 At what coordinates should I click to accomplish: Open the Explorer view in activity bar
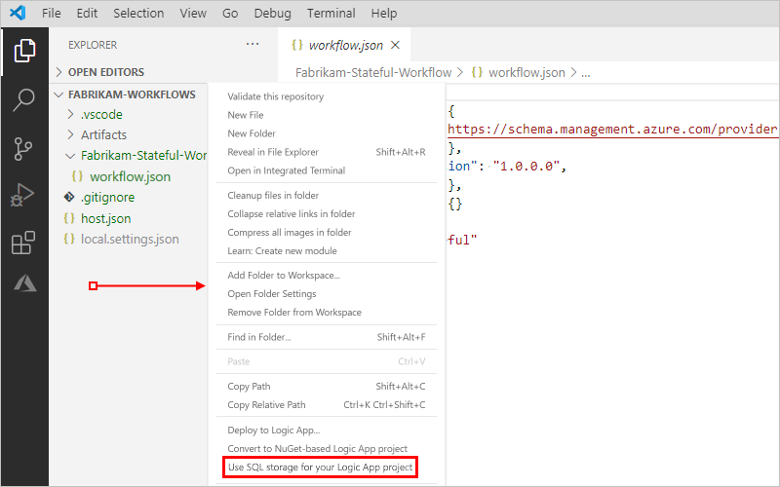[24, 51]
